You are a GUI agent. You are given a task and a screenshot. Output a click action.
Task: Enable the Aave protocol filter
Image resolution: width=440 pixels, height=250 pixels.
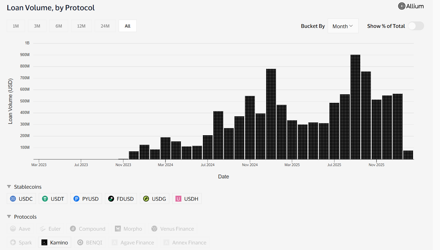point(20,229)
